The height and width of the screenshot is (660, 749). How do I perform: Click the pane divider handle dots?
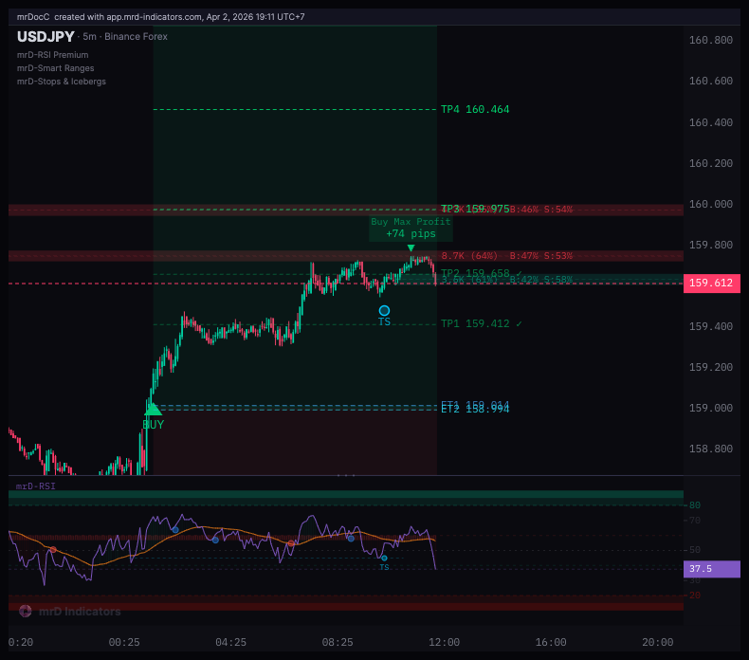pyautogui.click(x=346, y=475)
